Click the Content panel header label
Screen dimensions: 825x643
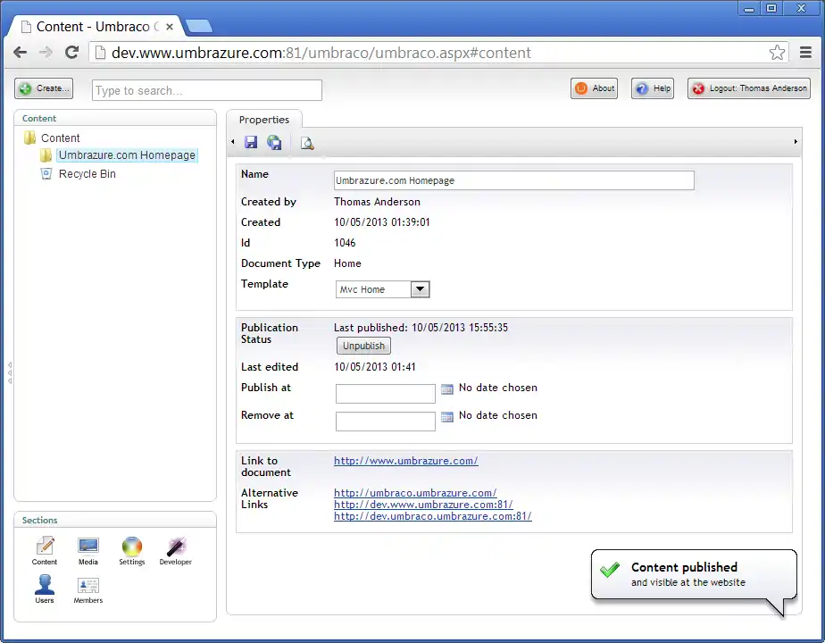[x=39, y=119]
